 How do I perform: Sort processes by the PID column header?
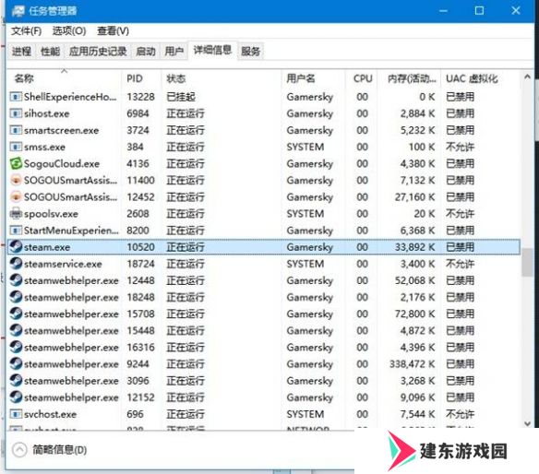tap(135, 78)
